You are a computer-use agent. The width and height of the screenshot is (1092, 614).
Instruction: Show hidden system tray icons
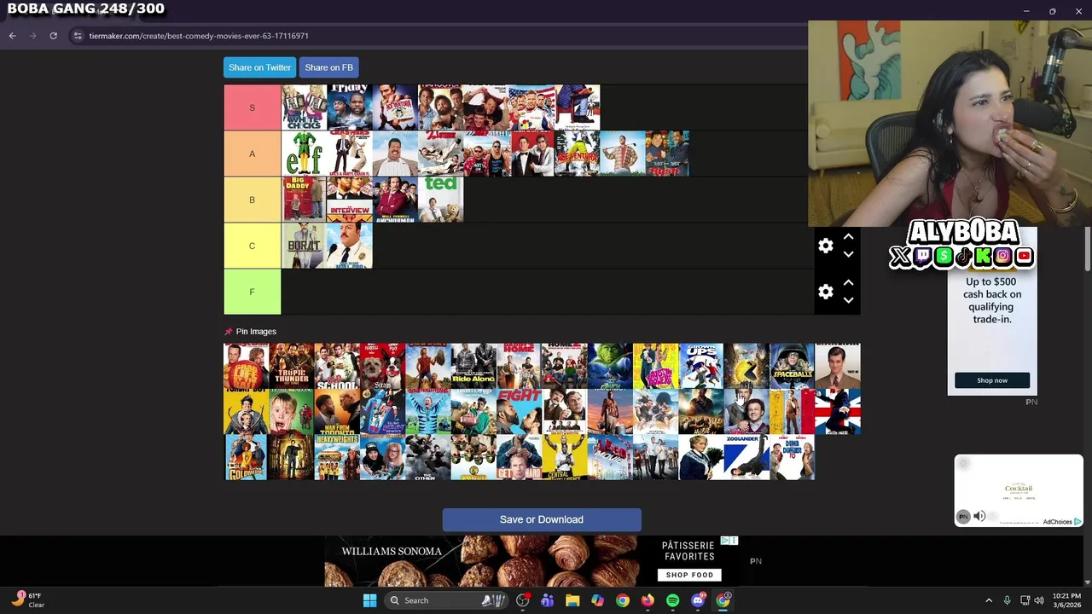pos(989,600)
